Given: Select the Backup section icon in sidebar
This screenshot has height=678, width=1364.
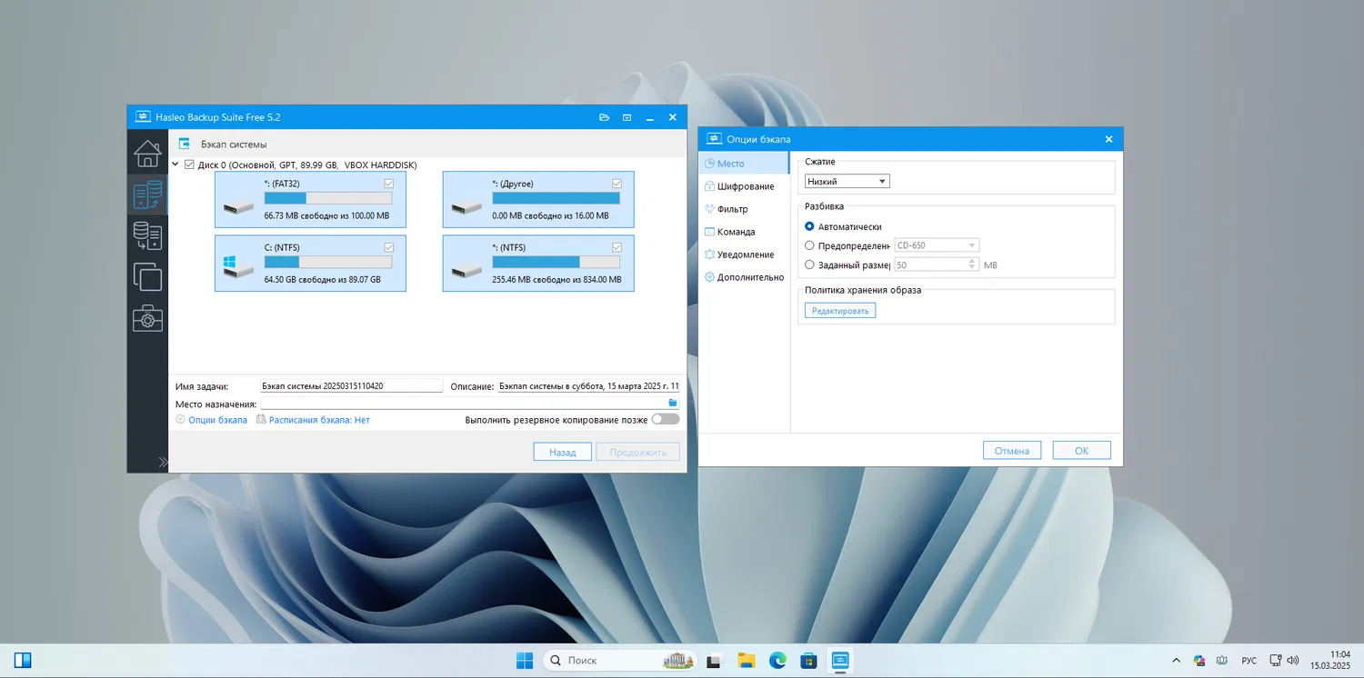Looking at the screenshot, I should (147, 194).
